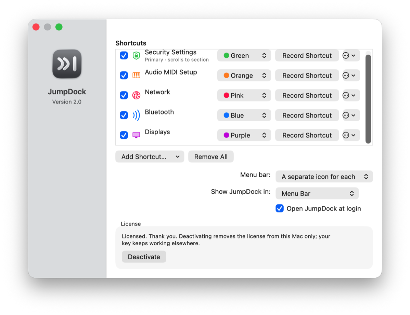This screenshot has width=410, height=315.
Task: Click the Deactivate license button
Action: [x=144, y=257]
